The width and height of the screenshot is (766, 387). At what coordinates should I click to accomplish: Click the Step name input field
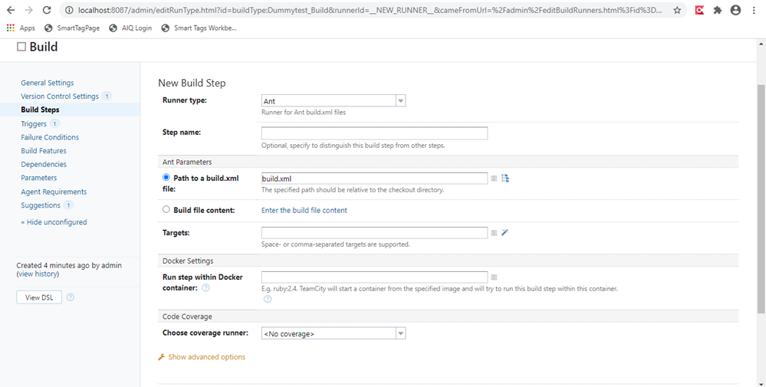(x=374, y=133)
